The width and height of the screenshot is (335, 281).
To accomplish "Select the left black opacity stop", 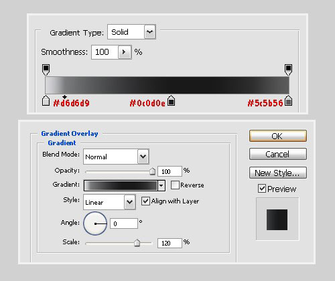I will point(46,70).
